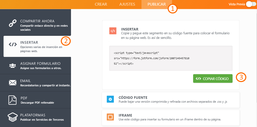Open the Ajustes tab
The height and width of the screenshot is (127, 257).
[x=127, y=4]
